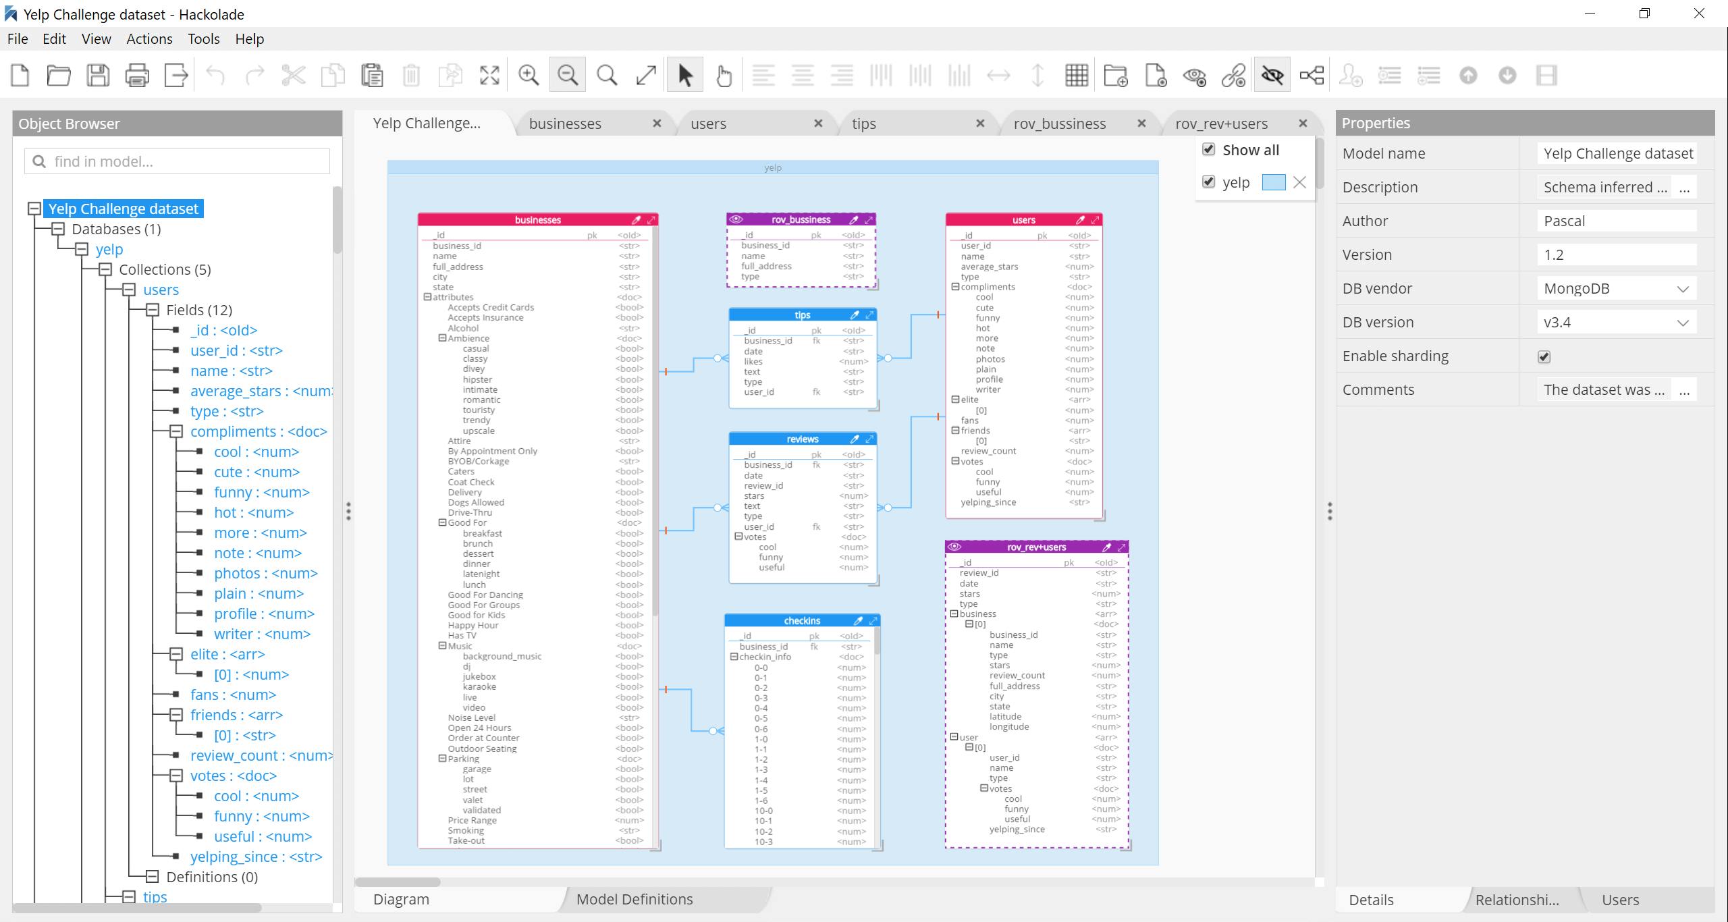Open the Tools menu

tap(203, 39)
